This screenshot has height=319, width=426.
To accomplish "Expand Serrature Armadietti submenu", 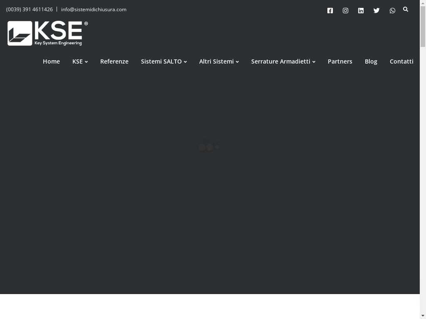I will coord(283,61).
